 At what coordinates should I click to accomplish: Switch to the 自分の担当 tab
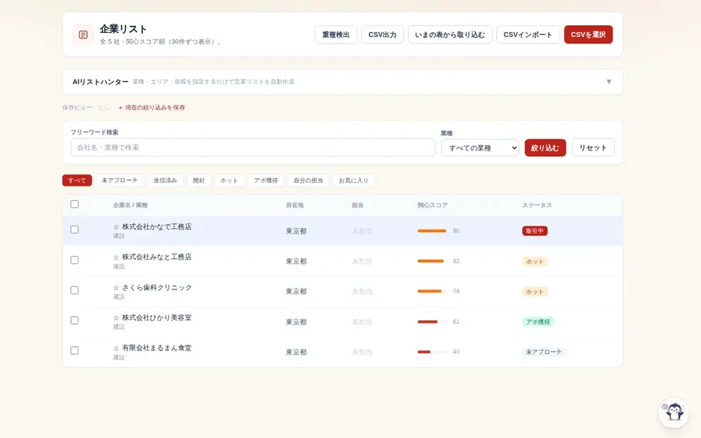tap(308, 180)
